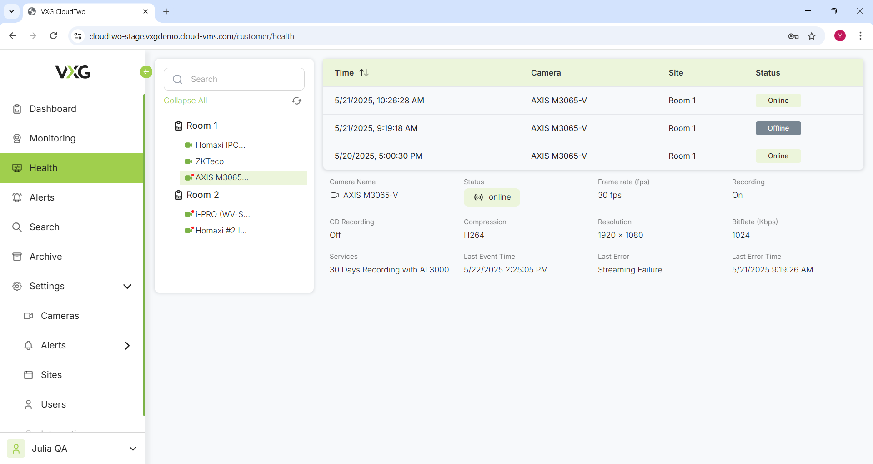
Task: Collapse the sidebar with green arrow button
Action: [146, 72]
